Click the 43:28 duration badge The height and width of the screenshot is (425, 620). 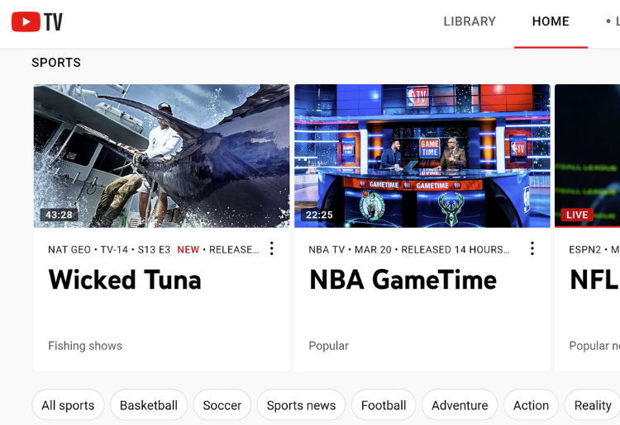59,215
